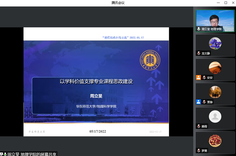Click the muted microphone icon beside 安安
This screenshot has width=236, height=156.
[x=204, y=78]
